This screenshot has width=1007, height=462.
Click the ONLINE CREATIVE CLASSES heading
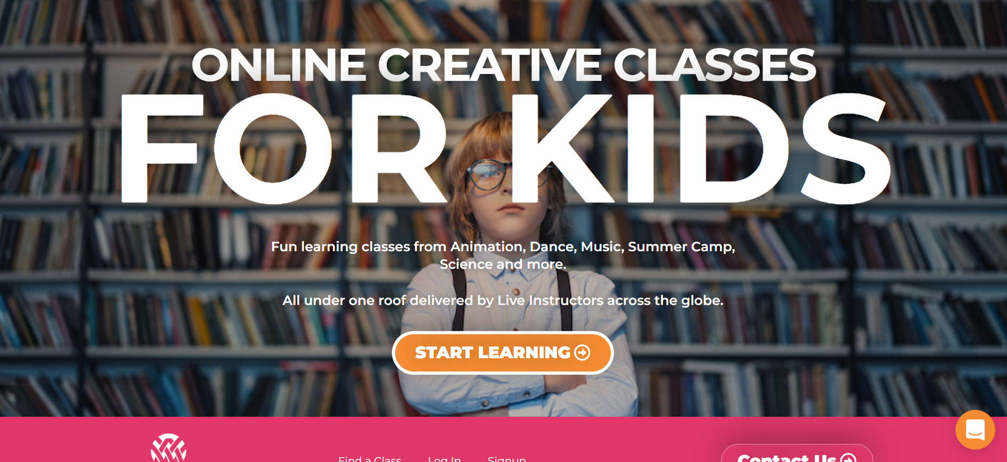[503, 65]
